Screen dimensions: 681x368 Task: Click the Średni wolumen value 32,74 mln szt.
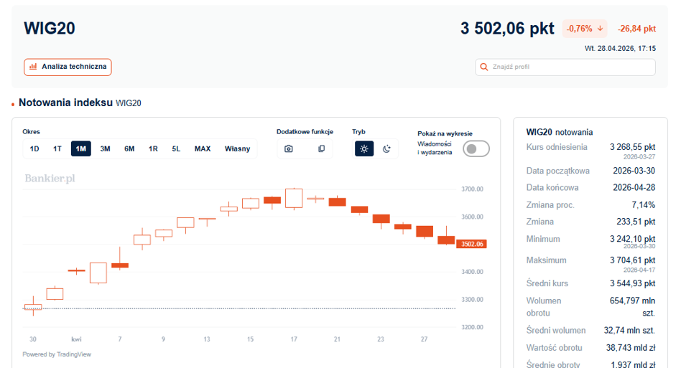[x=629, y=330]
